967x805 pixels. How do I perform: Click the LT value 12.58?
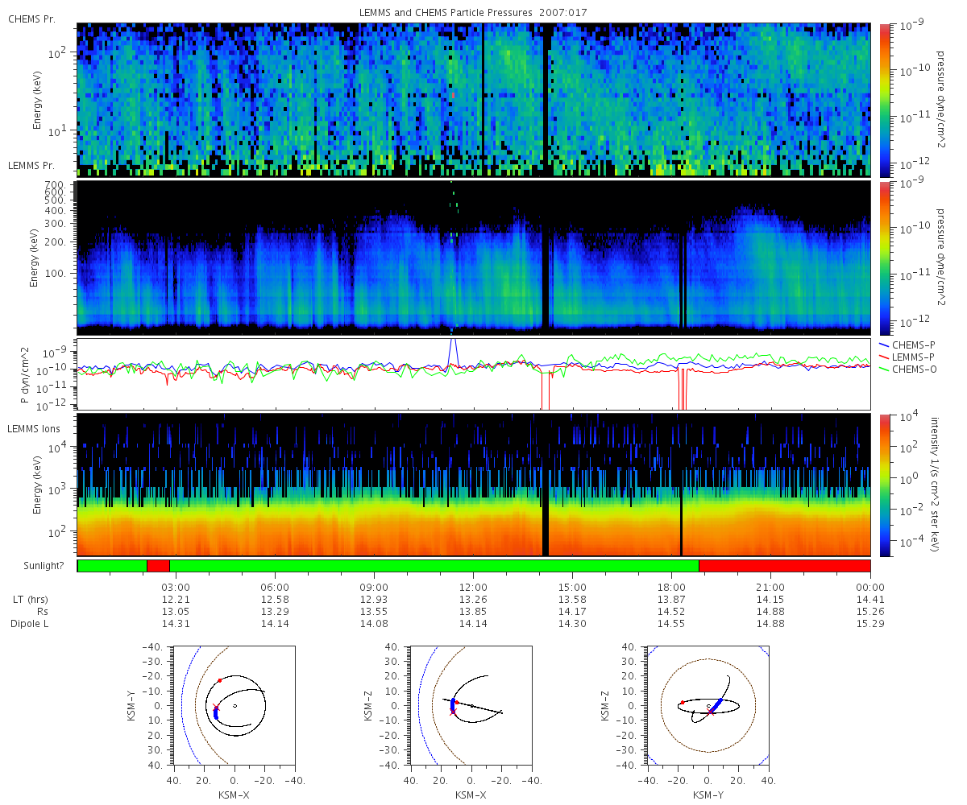tap(276, 599)
